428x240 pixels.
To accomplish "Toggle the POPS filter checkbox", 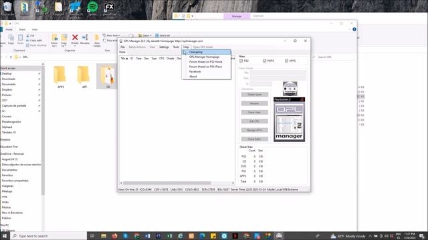I will 264,61.
